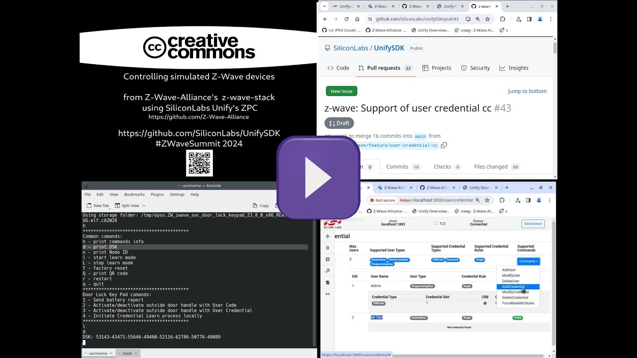637x358 pixels.
Task: Select AddCredential from Commands menu
Action: point(518,287)
